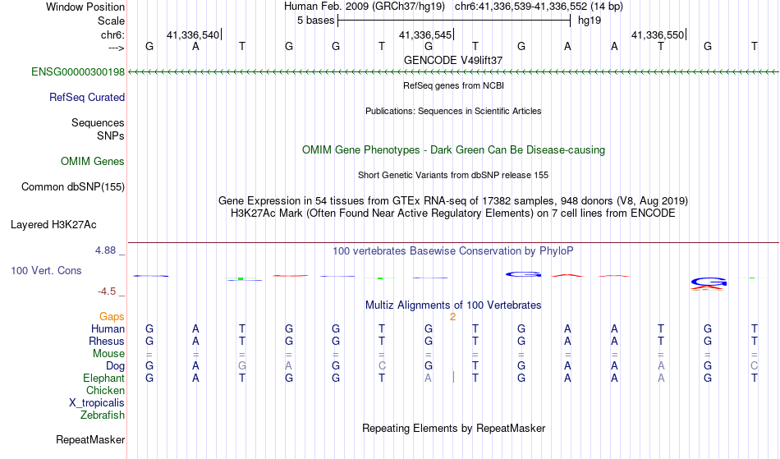The height and width of the screenshot is (459, 780).
Task: Click Repeating Elements by RepeatMasker title
Action: pos(453,429)
